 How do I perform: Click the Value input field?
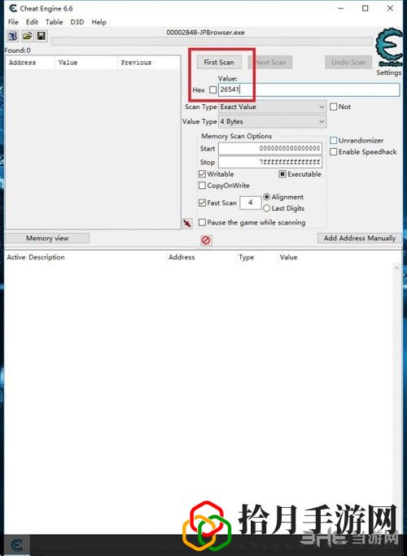coord(309,90)
